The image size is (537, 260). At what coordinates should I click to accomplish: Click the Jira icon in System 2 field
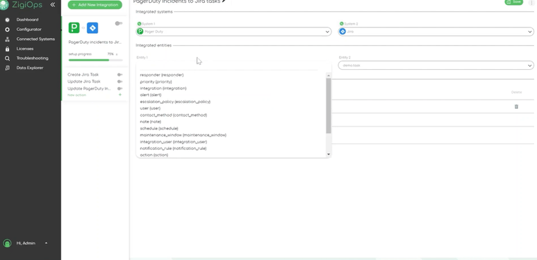tap(343, 32)
